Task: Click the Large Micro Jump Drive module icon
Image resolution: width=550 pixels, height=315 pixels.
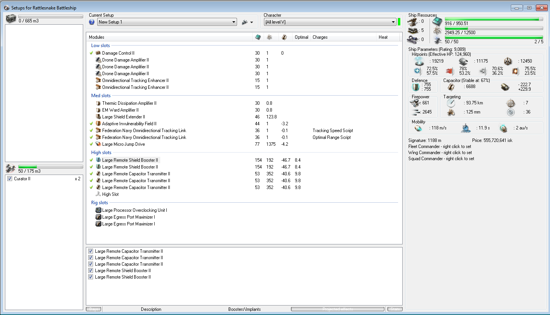Action: pyautogui.click(x=98, y=144)
